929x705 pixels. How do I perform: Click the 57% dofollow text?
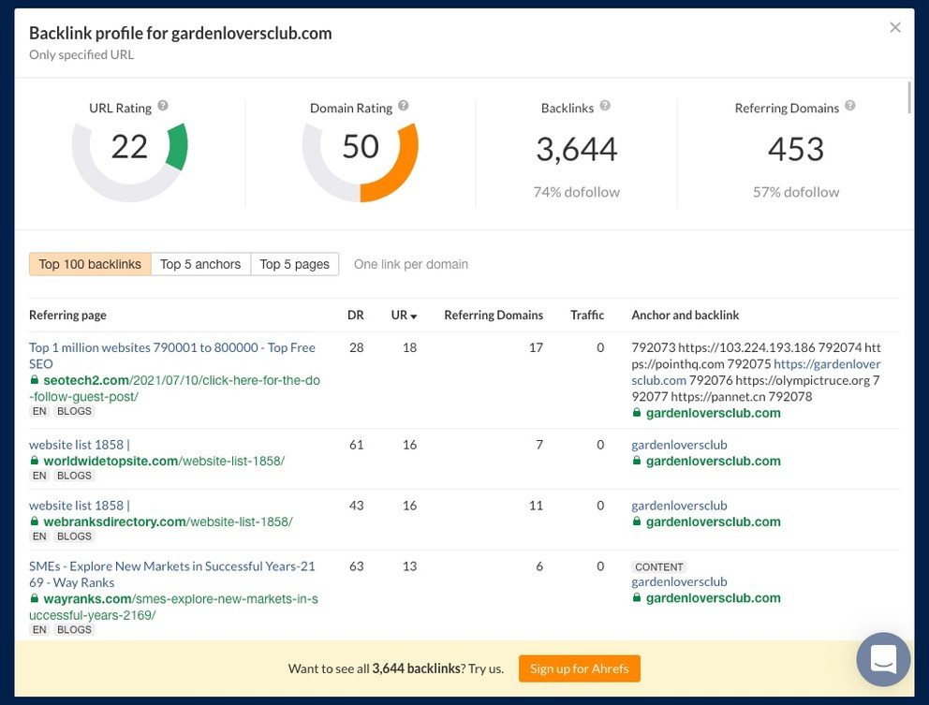pos(796,192)
